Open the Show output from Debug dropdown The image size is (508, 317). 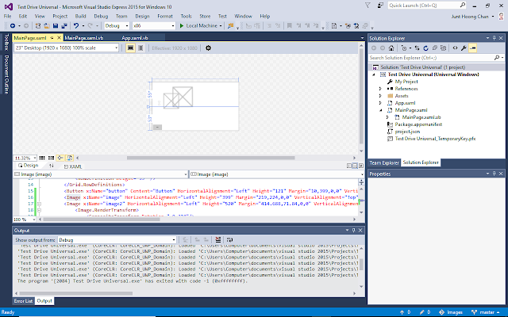coord(117,239)
